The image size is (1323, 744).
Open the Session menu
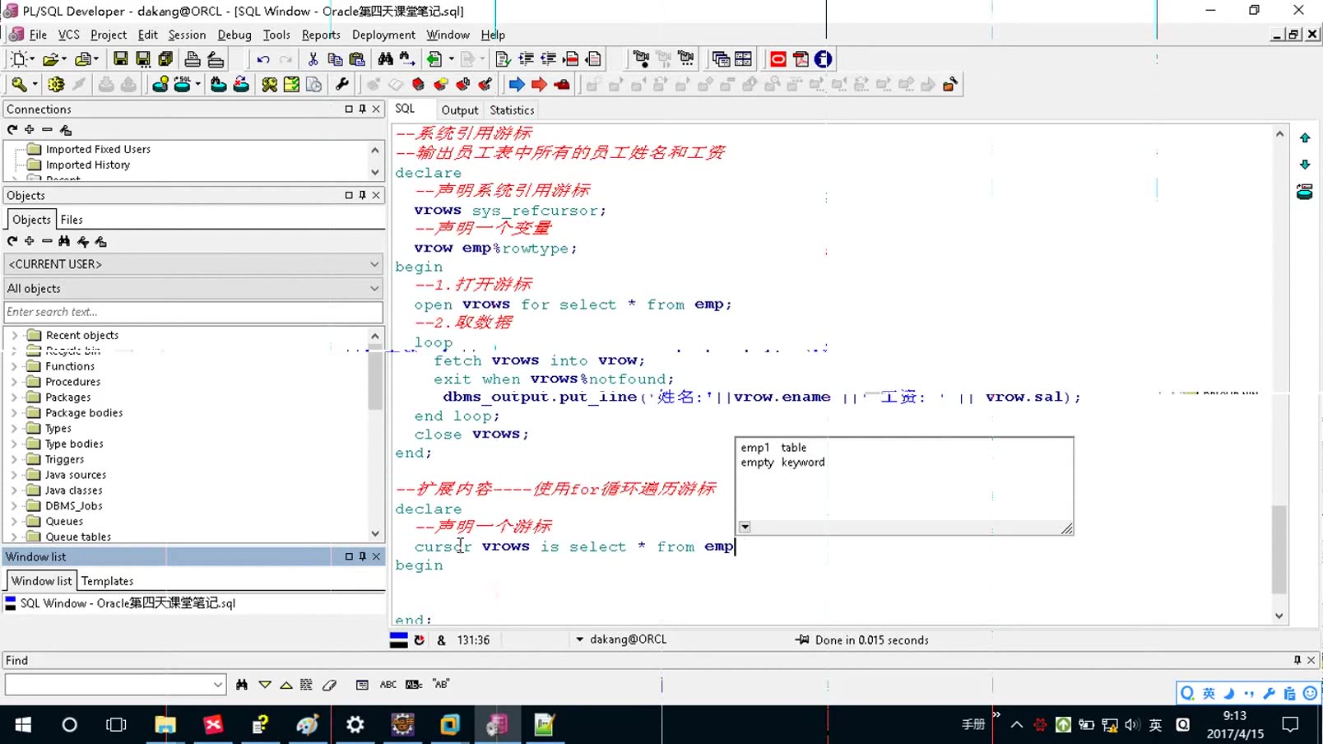coord(187,35)
